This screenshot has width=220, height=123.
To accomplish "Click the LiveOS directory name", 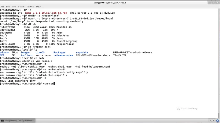I will [40, 53].
